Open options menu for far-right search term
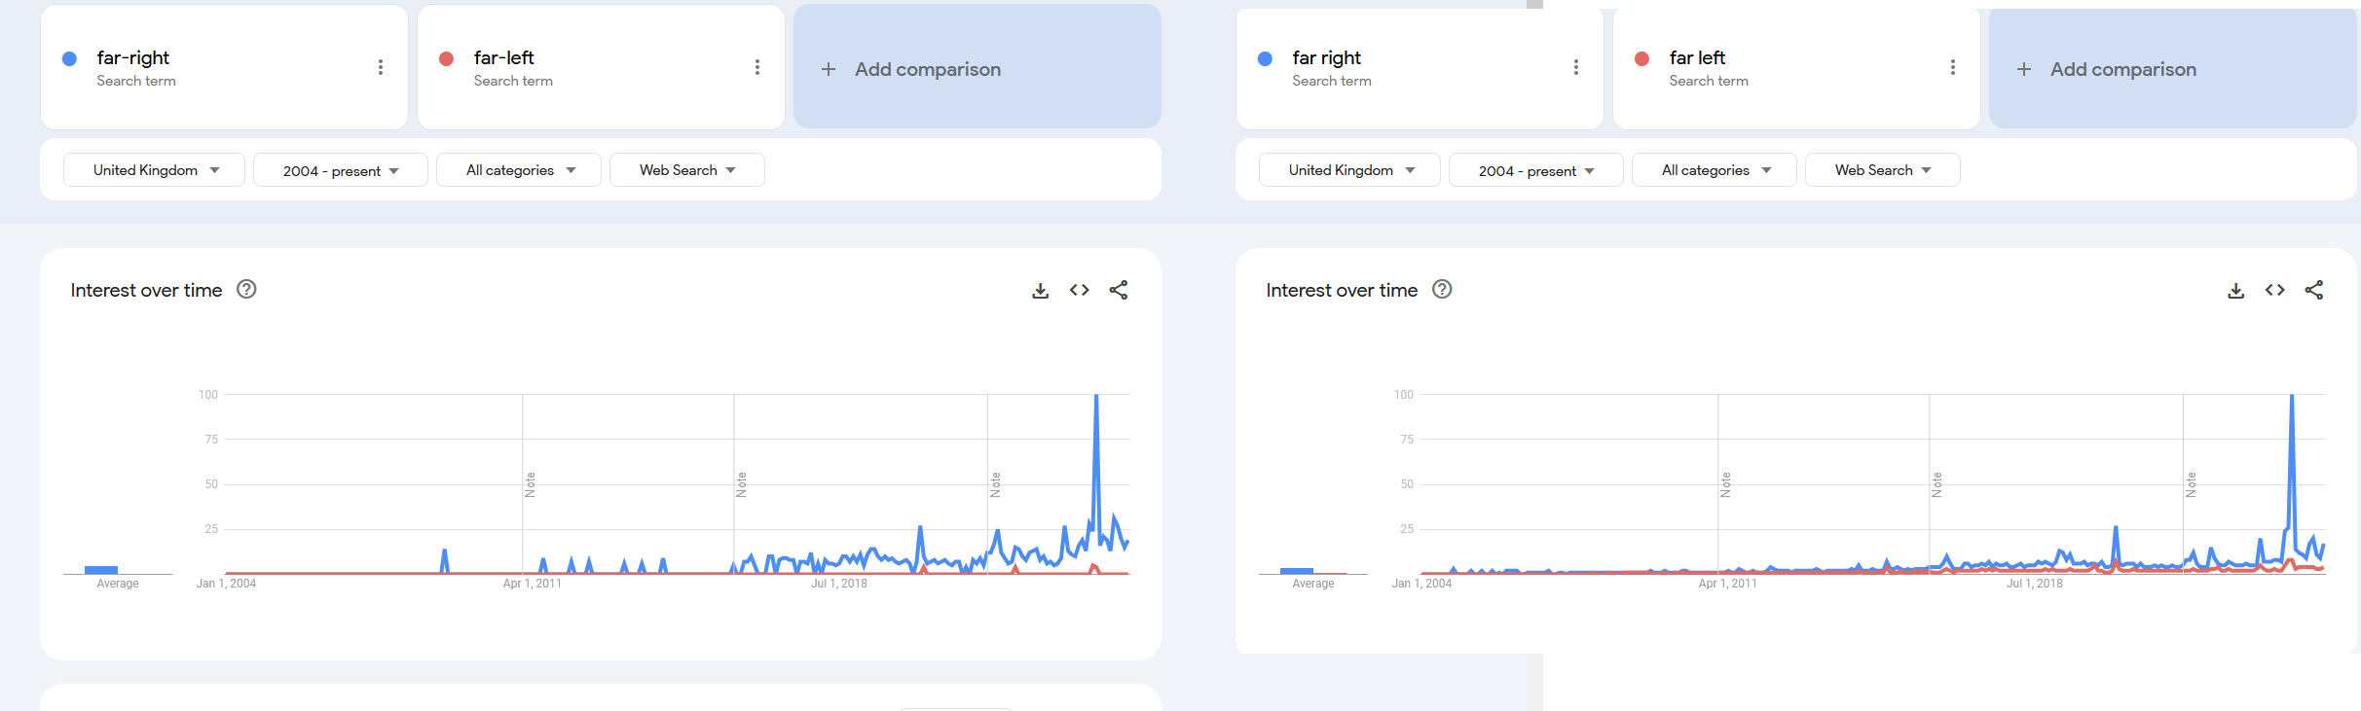The image size is (2361, 711). (x=381, y=67)
